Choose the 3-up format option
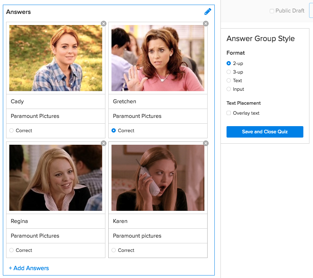This screenshot has width=313, height=278. coord(229,72)
